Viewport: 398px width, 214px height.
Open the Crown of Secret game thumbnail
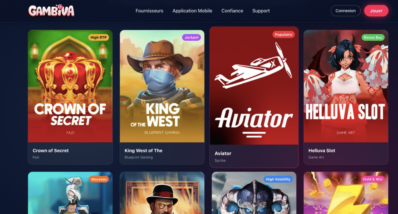[x=70, y=86]
